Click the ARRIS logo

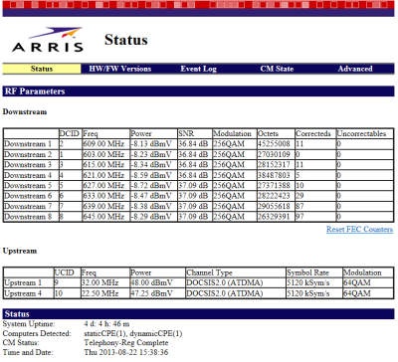pyautogui.click(x=48, y=40)
